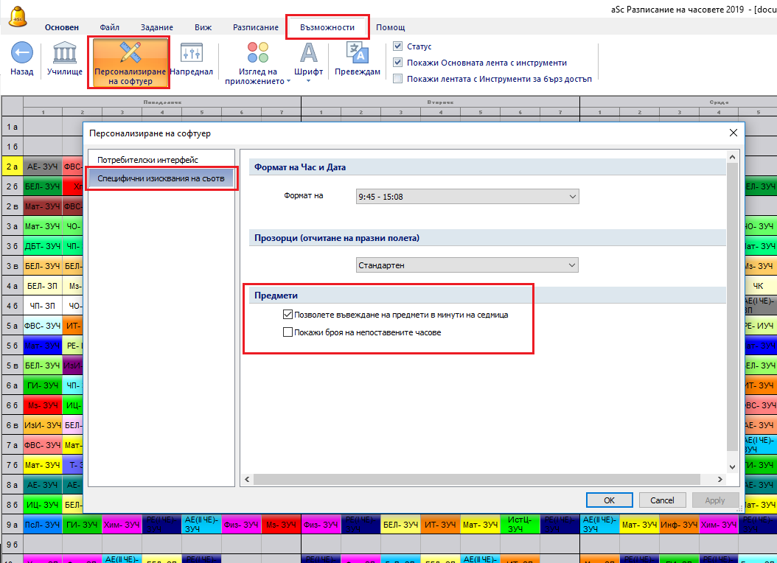Open the Напреднал sliders icon
The width and height of the screenshot is (777, 563).
point(191,53)
